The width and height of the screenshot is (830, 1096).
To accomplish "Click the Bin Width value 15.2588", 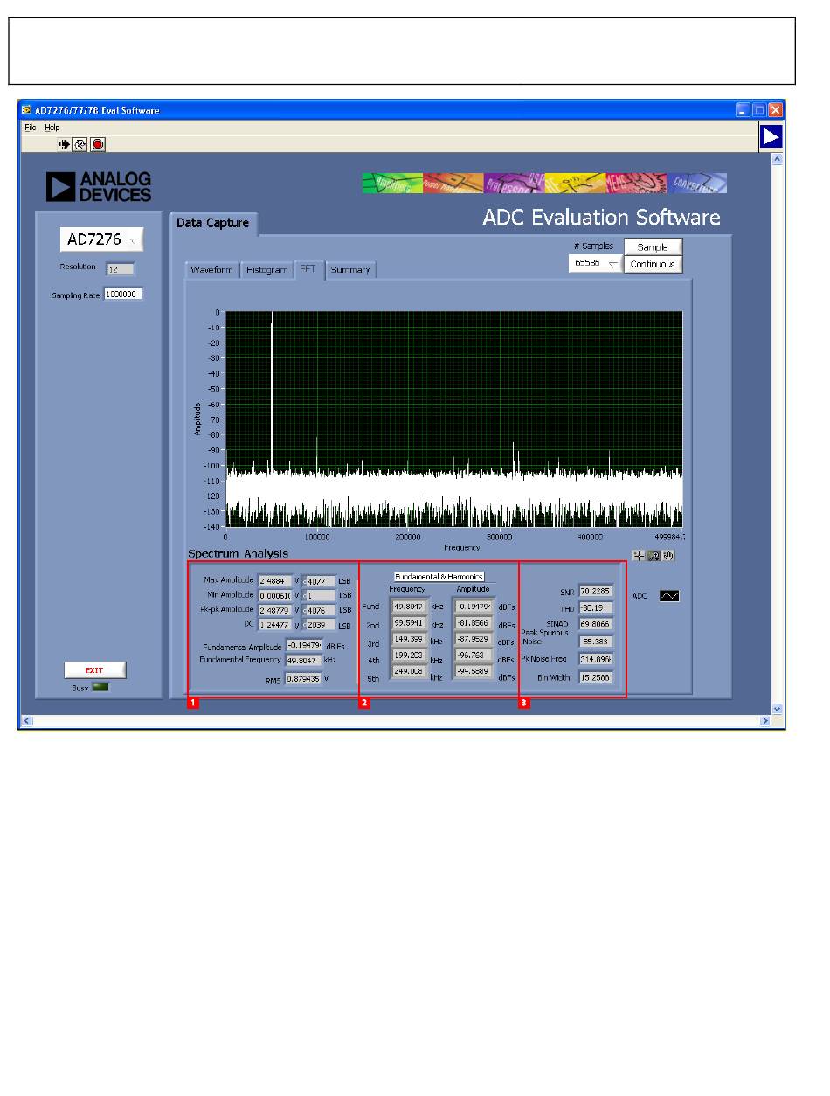I will pyautogui.click(x=596, y=677).
